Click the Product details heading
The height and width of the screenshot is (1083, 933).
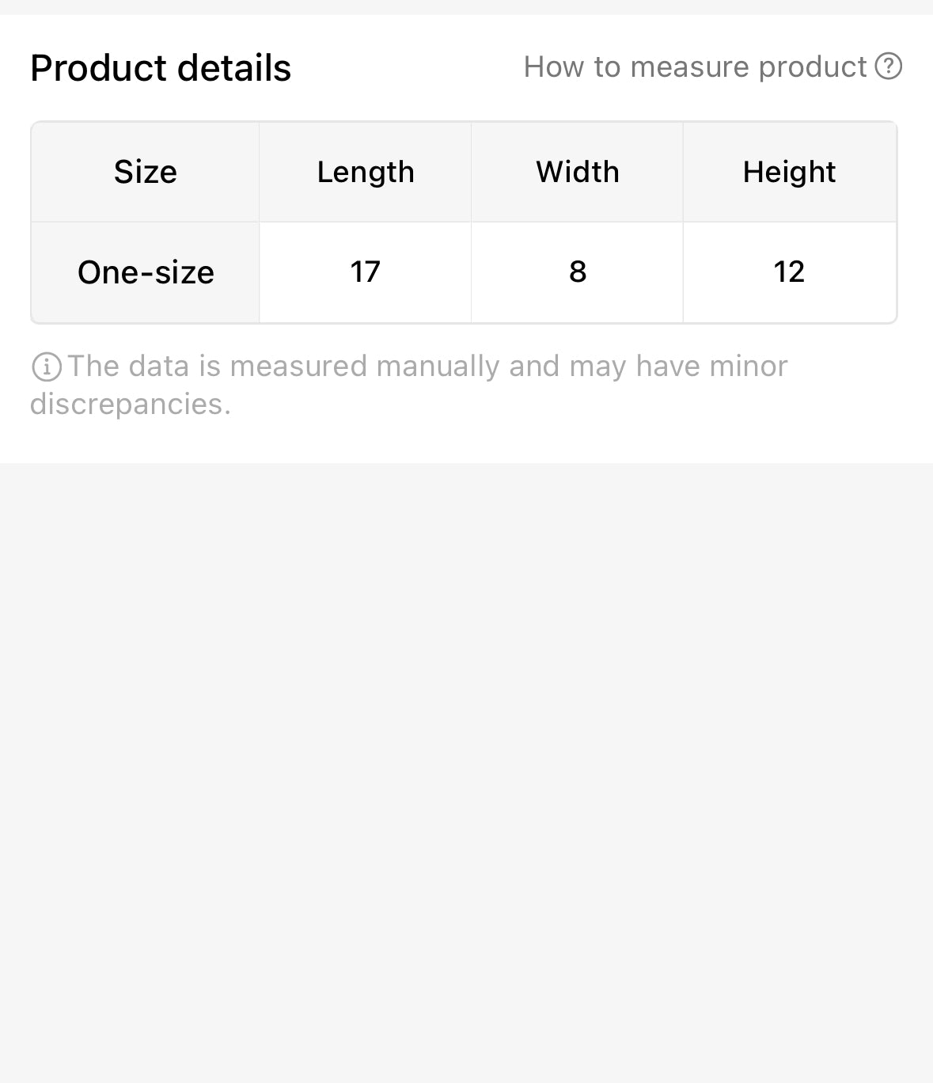pyautogui.click(x=161, y=68)
